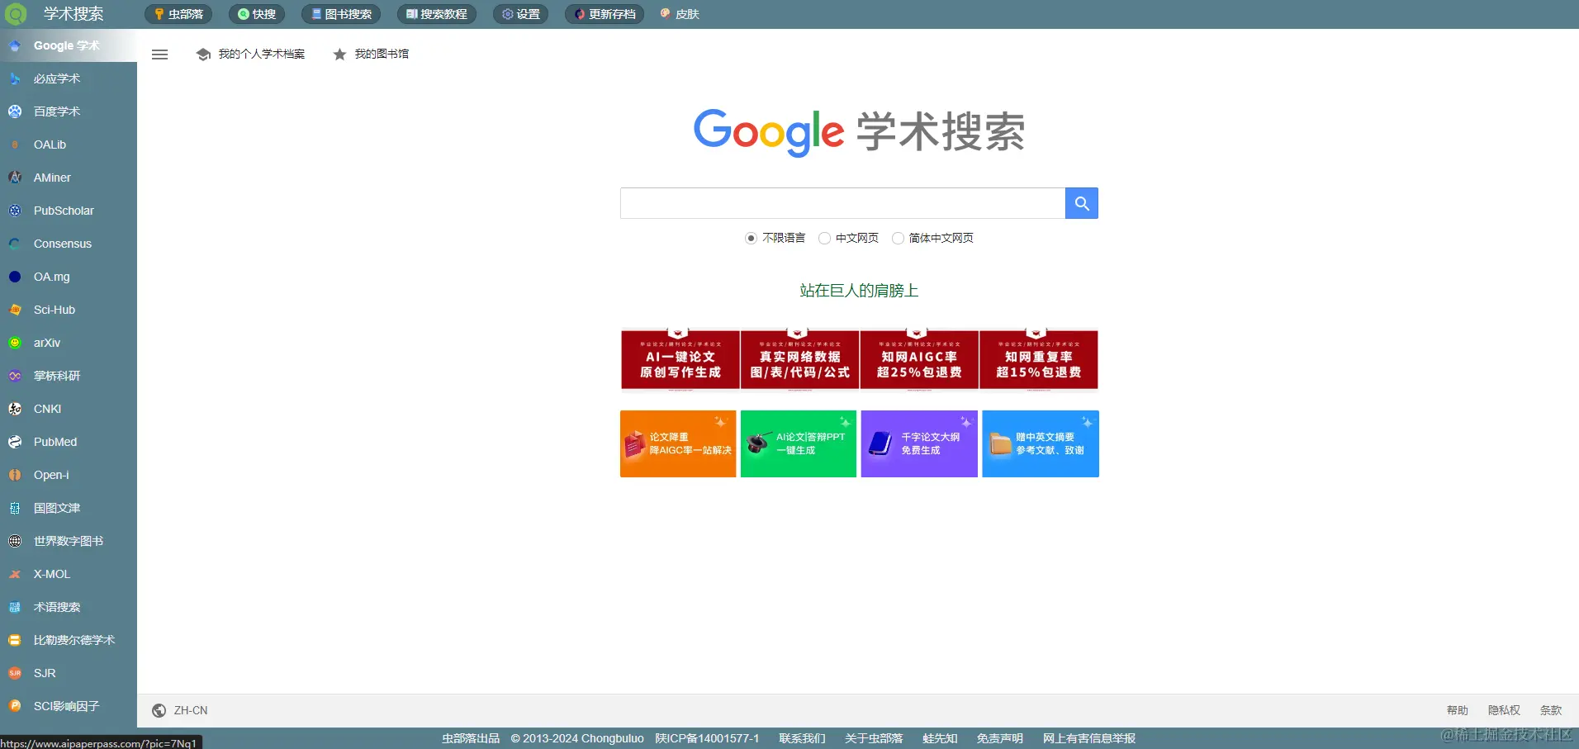
Task: Click the 国图文津 sidebar icon
Action: click(x=15, y=508)
